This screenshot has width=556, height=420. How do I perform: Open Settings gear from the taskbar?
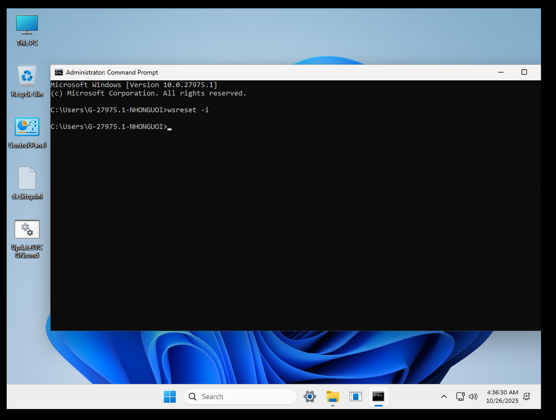(x=310, y=396)
